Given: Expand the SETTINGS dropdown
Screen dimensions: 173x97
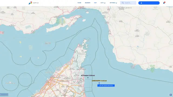Looking at the screenshot, I should pyautogui.click(x=113, y=3).
